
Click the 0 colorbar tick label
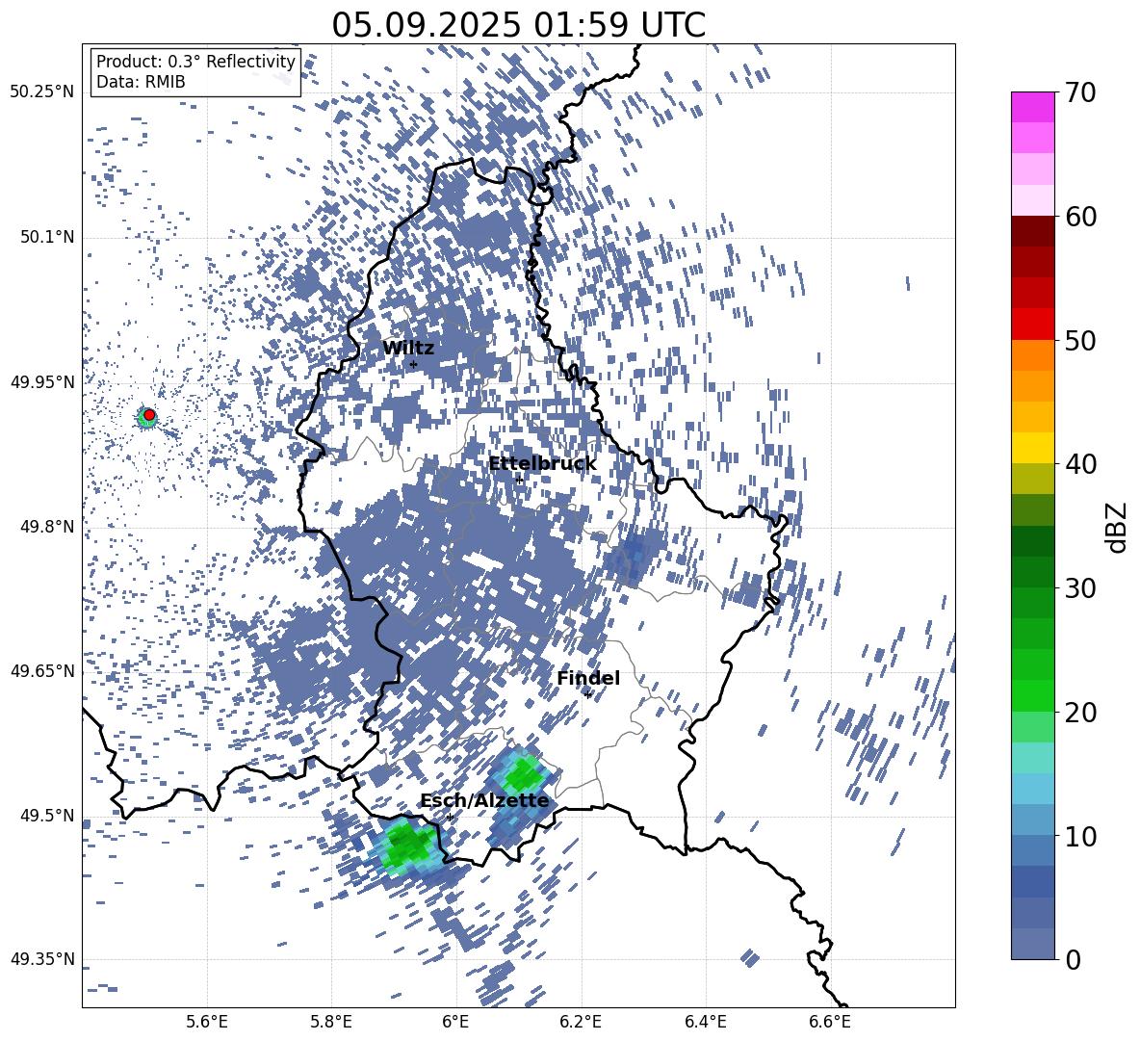coord(1074,959)
